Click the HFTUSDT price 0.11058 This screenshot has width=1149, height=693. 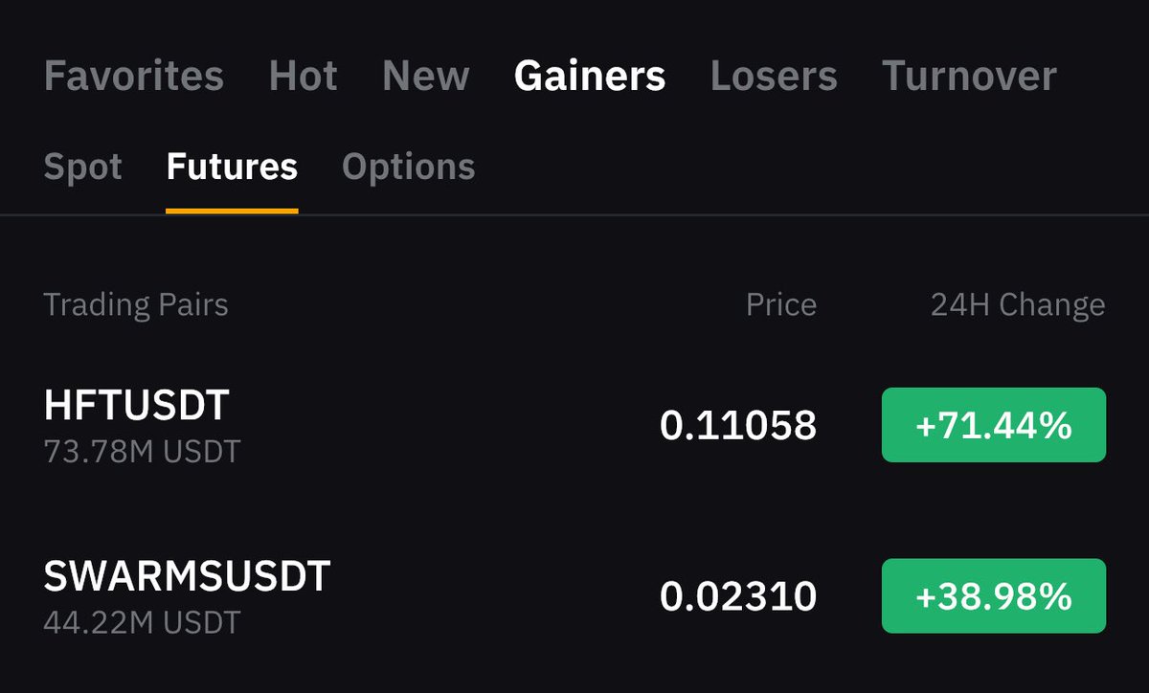(x=738, y=425)
